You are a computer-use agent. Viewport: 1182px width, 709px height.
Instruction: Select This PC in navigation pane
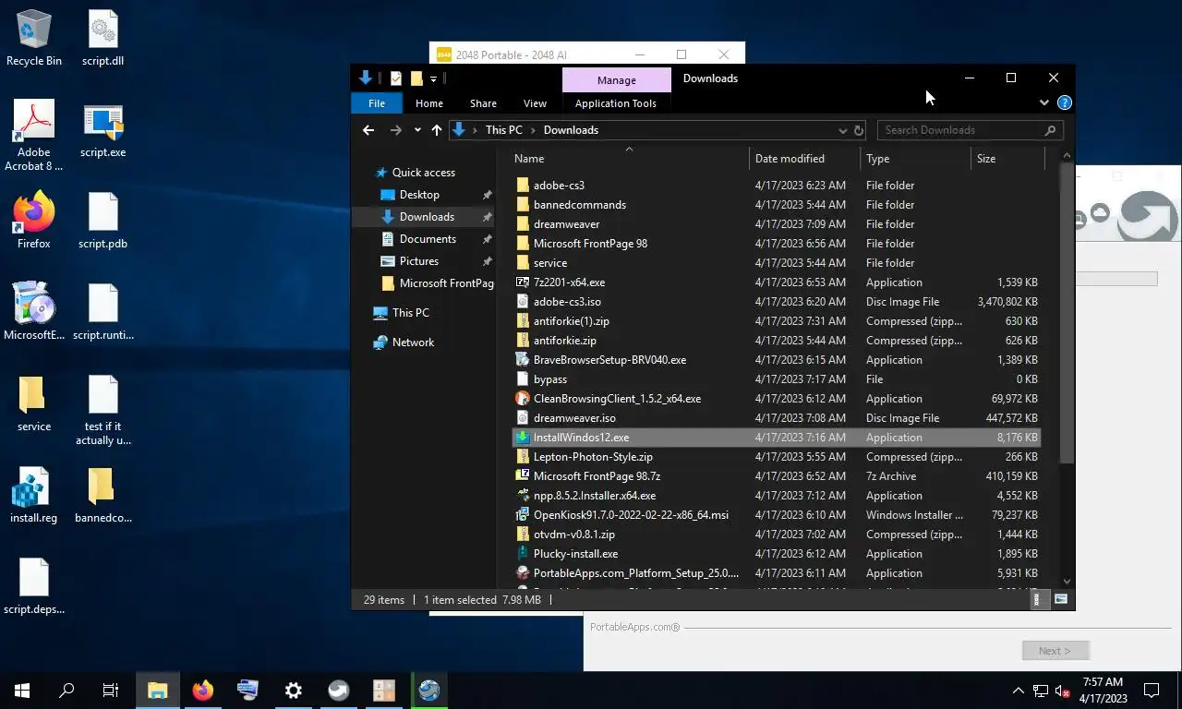click(410, 313)
